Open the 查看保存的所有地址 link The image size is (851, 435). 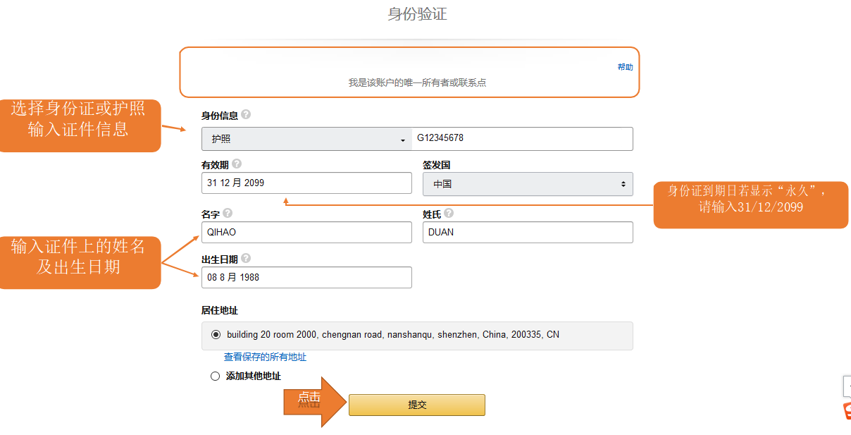tap(265, 357)
